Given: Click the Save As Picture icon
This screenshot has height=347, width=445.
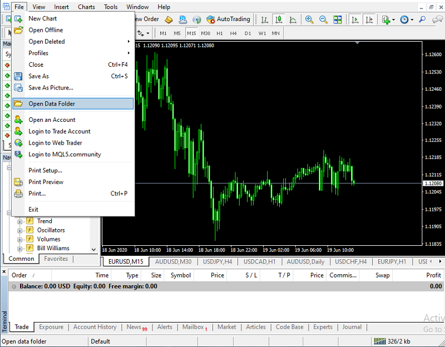Looking at the screenshot, I should pyautogui.click(x=18, y=88).
